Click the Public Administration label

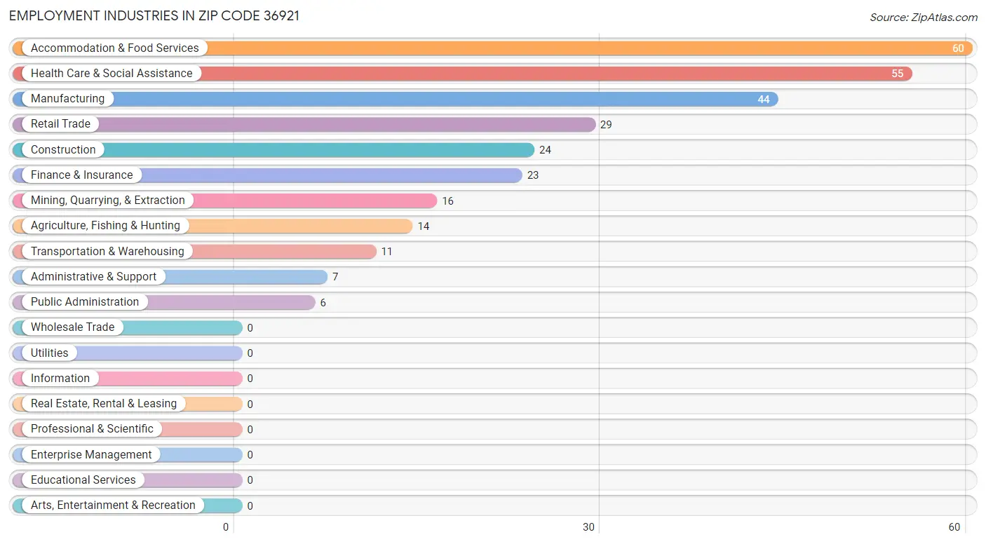tap(85, 301)
